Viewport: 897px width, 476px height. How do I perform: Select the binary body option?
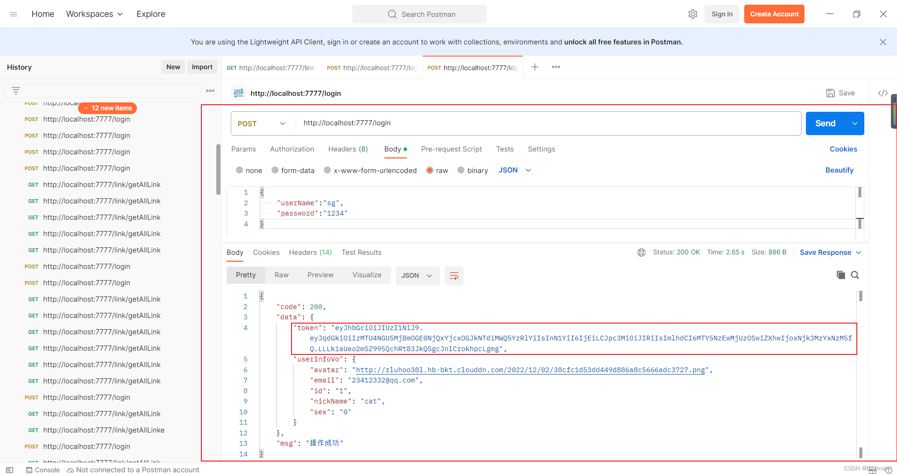tap(473, 170)
